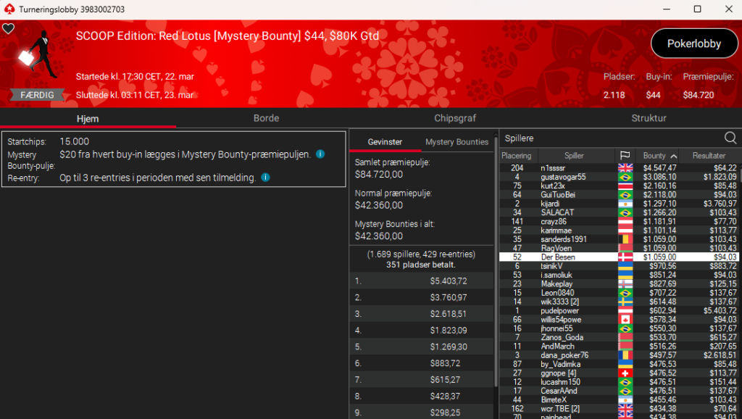Image resolution: width=742 pixels, height=419 pixels.
Task: Click info icon beside Mystery Bounty-præmiepuljen text
Action: click(320, 154)
